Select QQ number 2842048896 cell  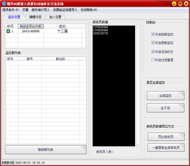click(x=31, y=31)
